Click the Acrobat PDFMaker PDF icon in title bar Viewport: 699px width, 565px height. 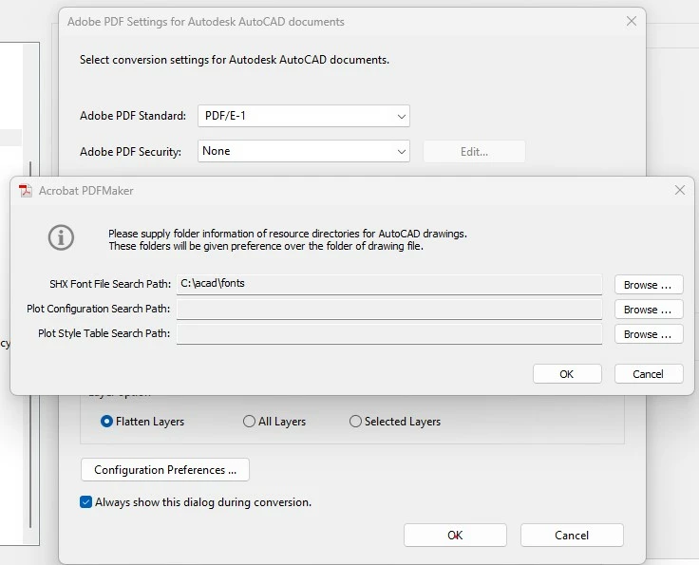click(x=26, y=191)
